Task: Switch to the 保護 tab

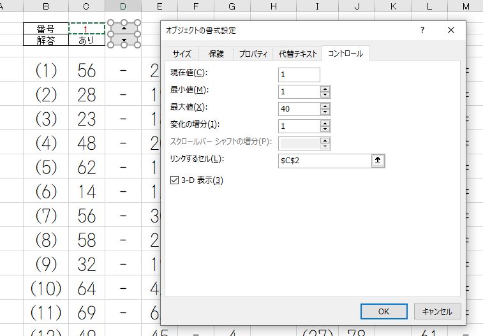Action: pos(216,54)
